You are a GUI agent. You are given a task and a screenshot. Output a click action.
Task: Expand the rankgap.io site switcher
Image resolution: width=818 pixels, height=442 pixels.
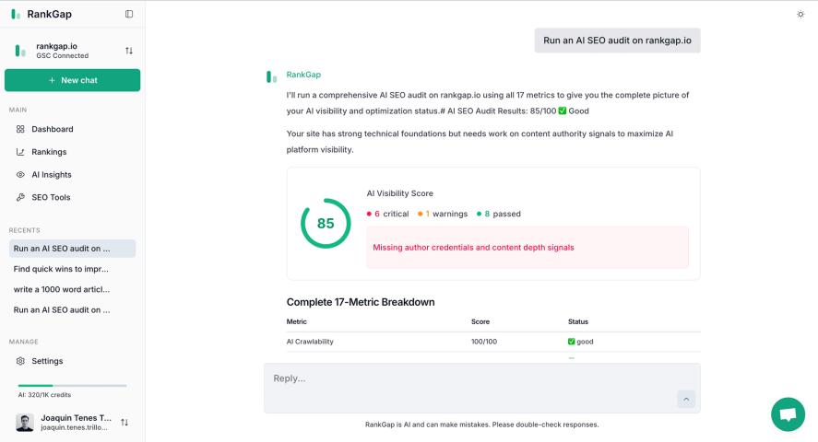coord(128,51)
